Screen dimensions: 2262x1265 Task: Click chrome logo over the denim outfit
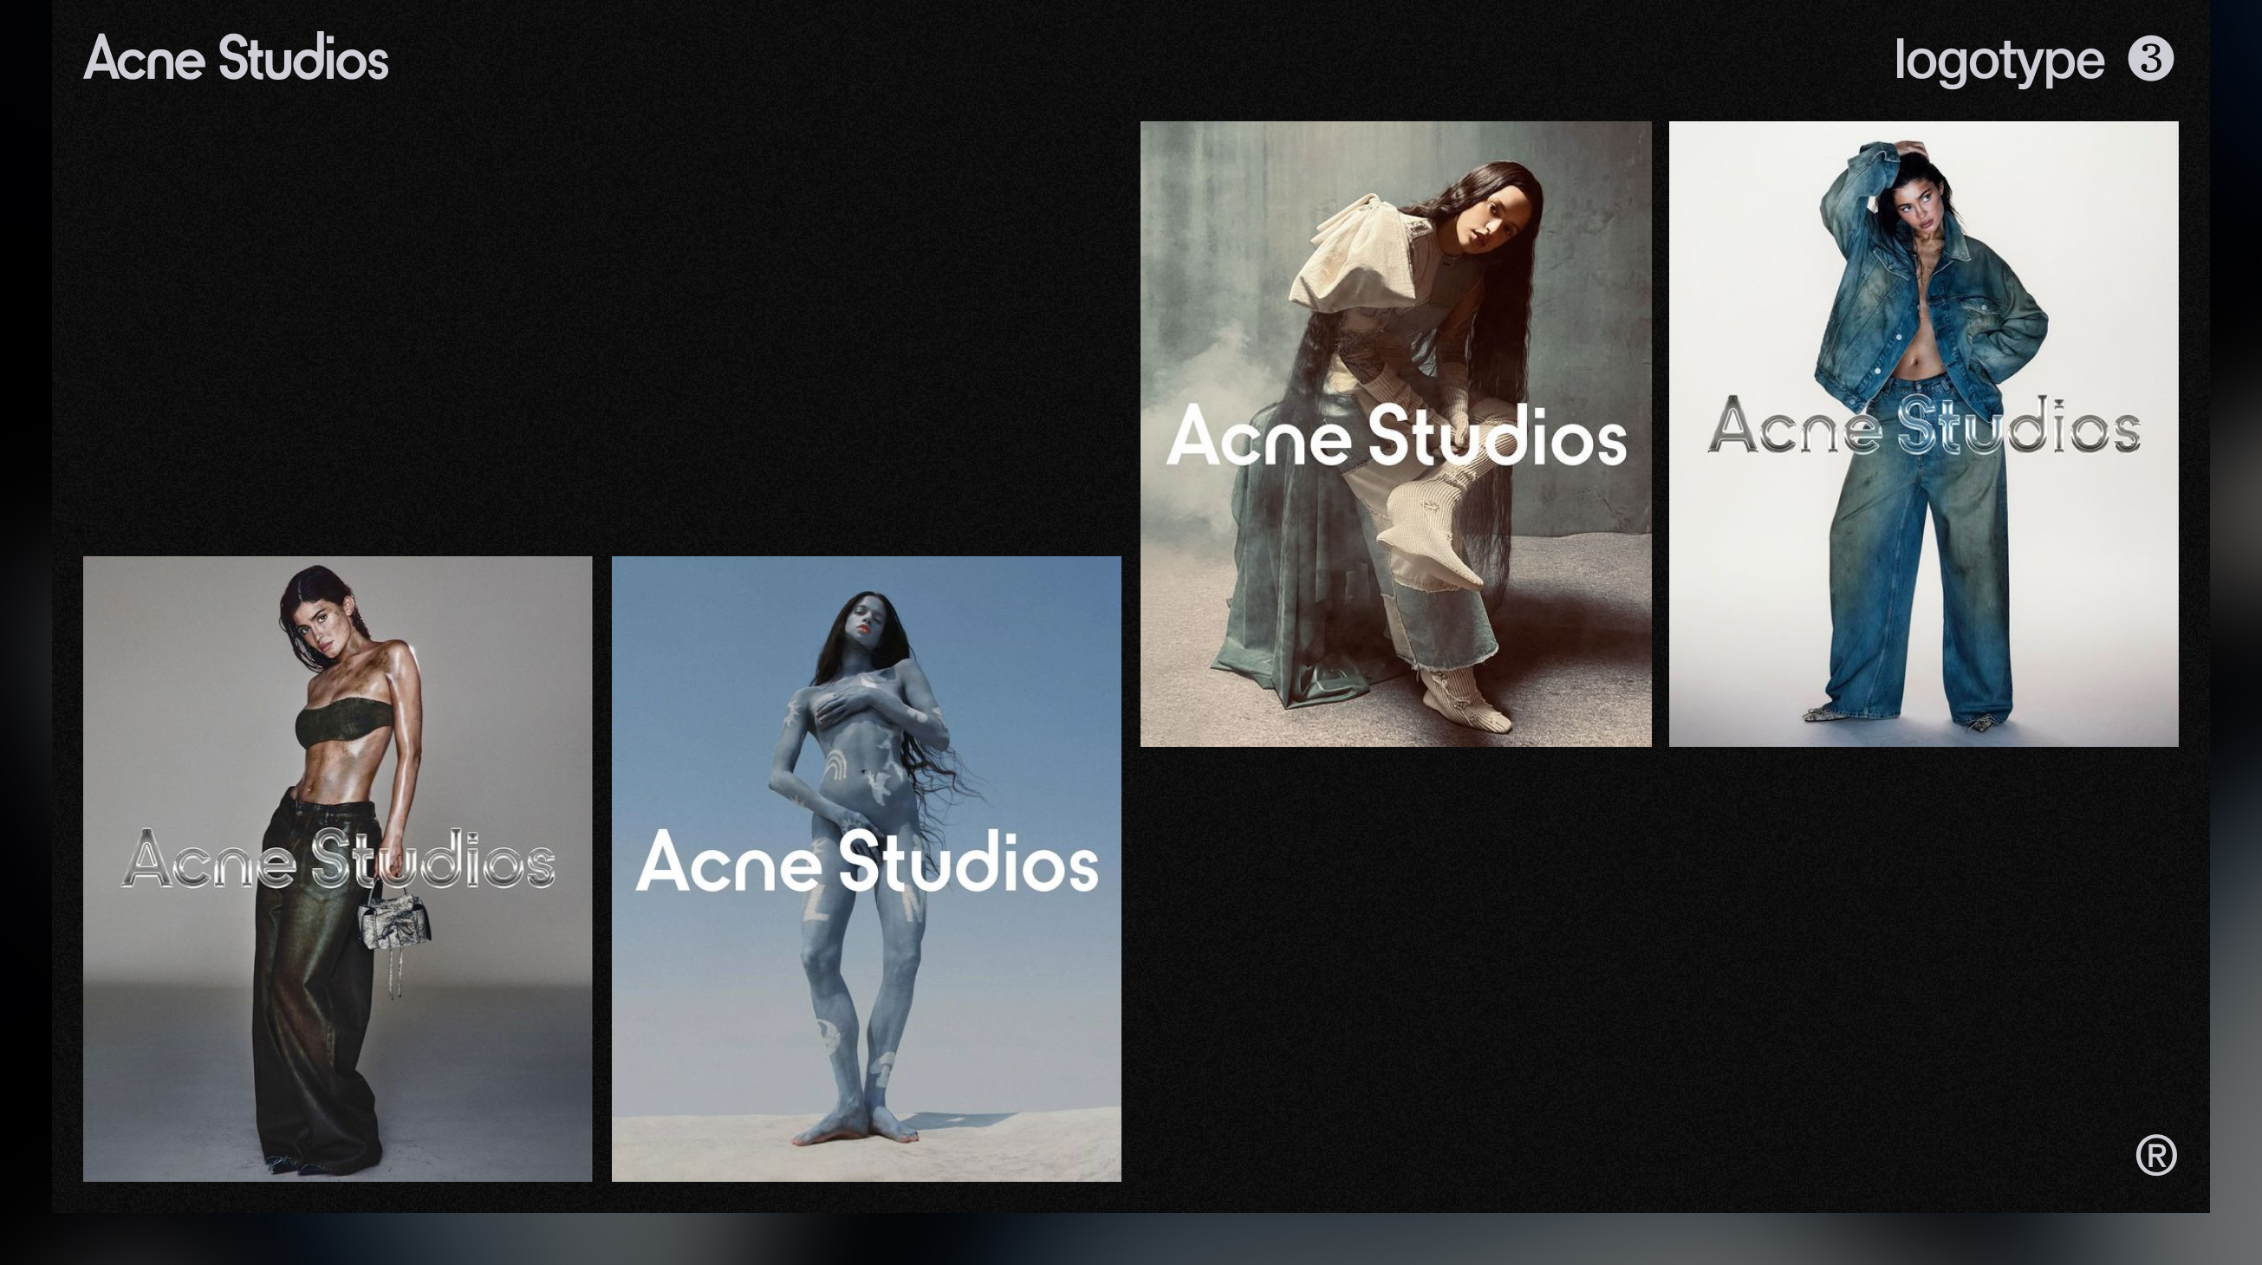point(1923,426)
